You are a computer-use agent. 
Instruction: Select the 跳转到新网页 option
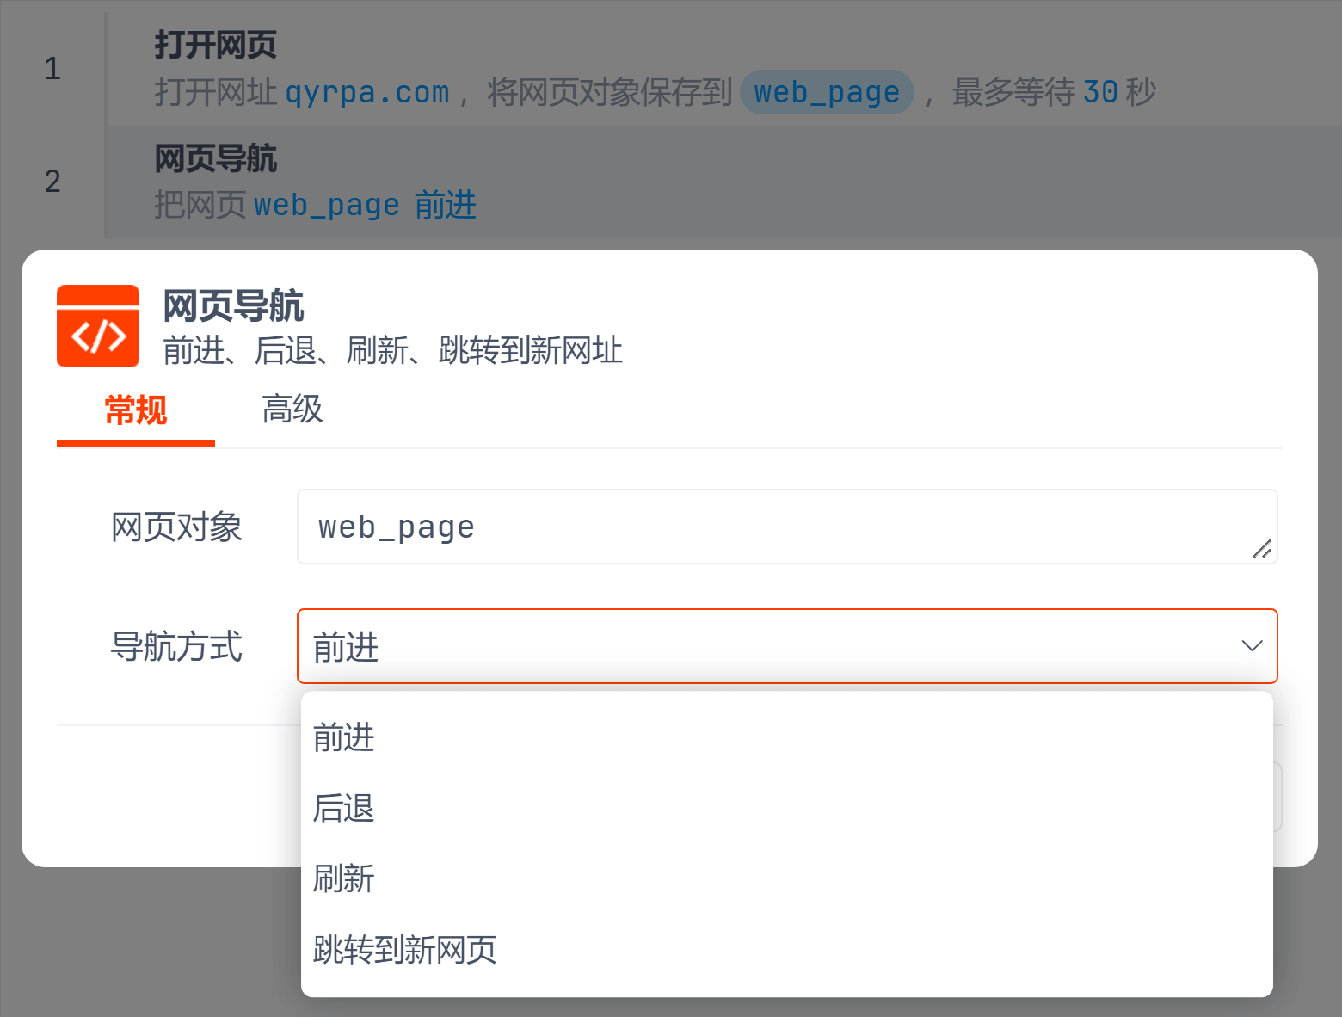404,951
